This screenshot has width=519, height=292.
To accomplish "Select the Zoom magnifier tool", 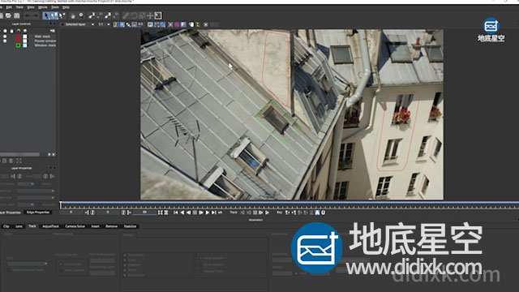I will (81, 15).
